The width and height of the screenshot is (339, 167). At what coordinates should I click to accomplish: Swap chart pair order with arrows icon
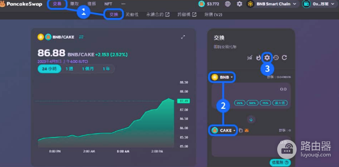pos(81,37)
